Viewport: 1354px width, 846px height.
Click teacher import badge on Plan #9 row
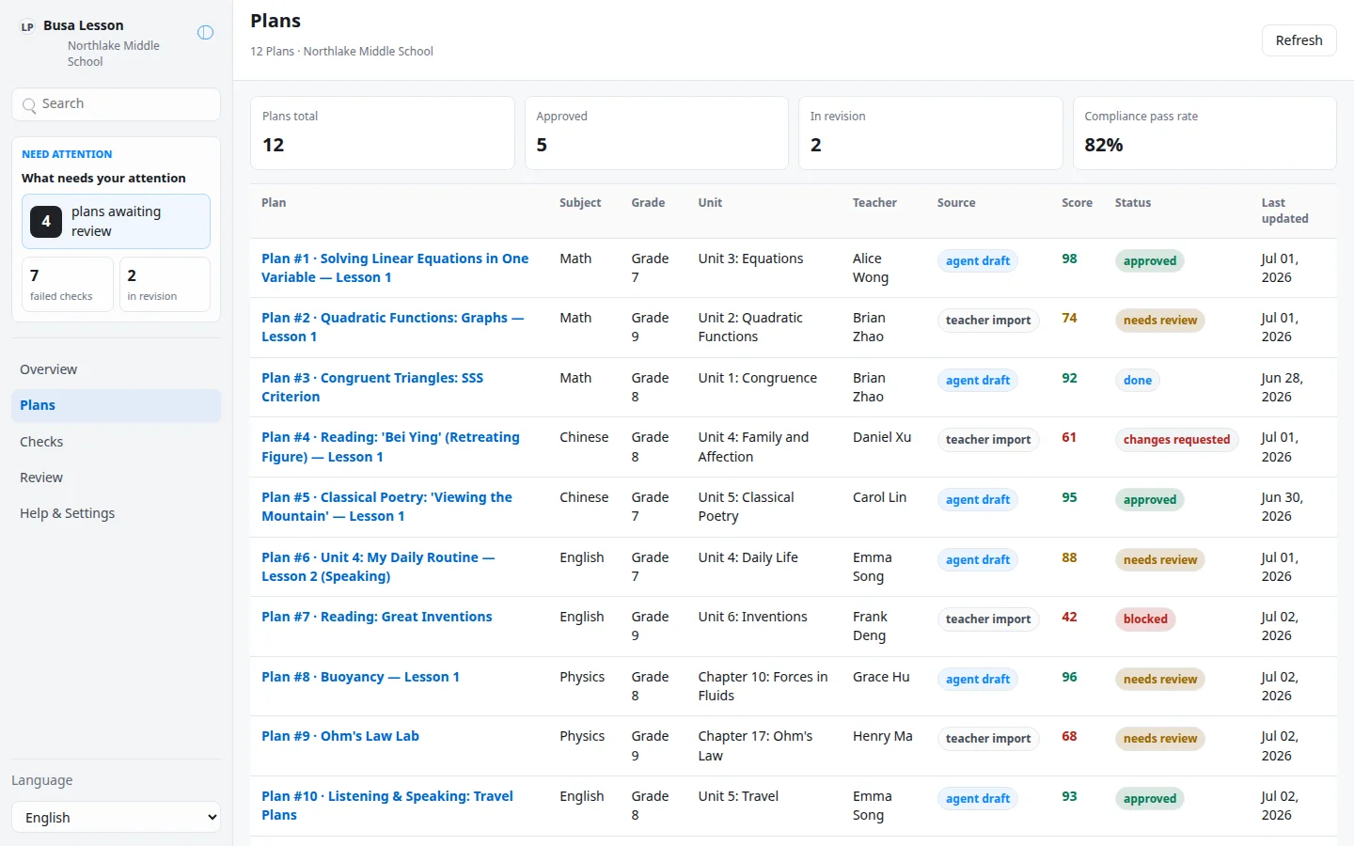pos(988,739)
